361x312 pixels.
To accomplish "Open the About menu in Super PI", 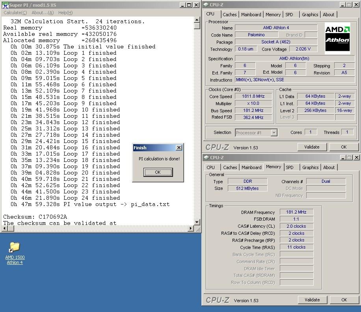I will (43, 13).
